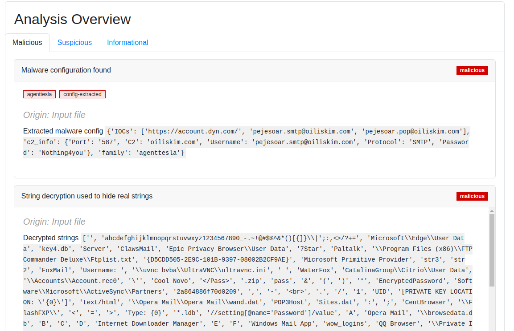Click the 'EncryptedPassword' string
The width and height of the screenshot is (514, 331).
pos(411,281)
